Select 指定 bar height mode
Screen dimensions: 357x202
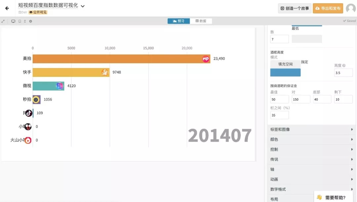(304, 62)
